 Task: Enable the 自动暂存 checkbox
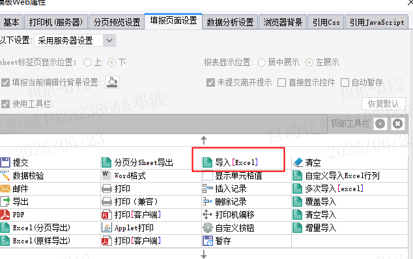click(345, 83)
